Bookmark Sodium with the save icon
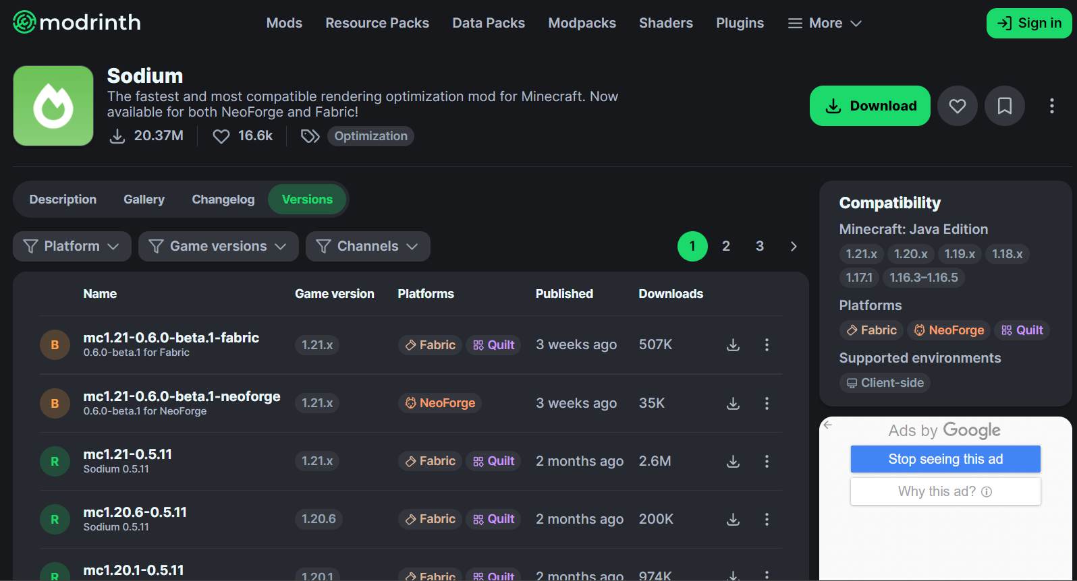 pyautogui.click(x=1004, y=106)
